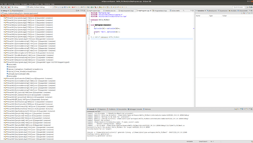Open launch configuration settings gear
253x143 pixels.
[x=51, y=7]
